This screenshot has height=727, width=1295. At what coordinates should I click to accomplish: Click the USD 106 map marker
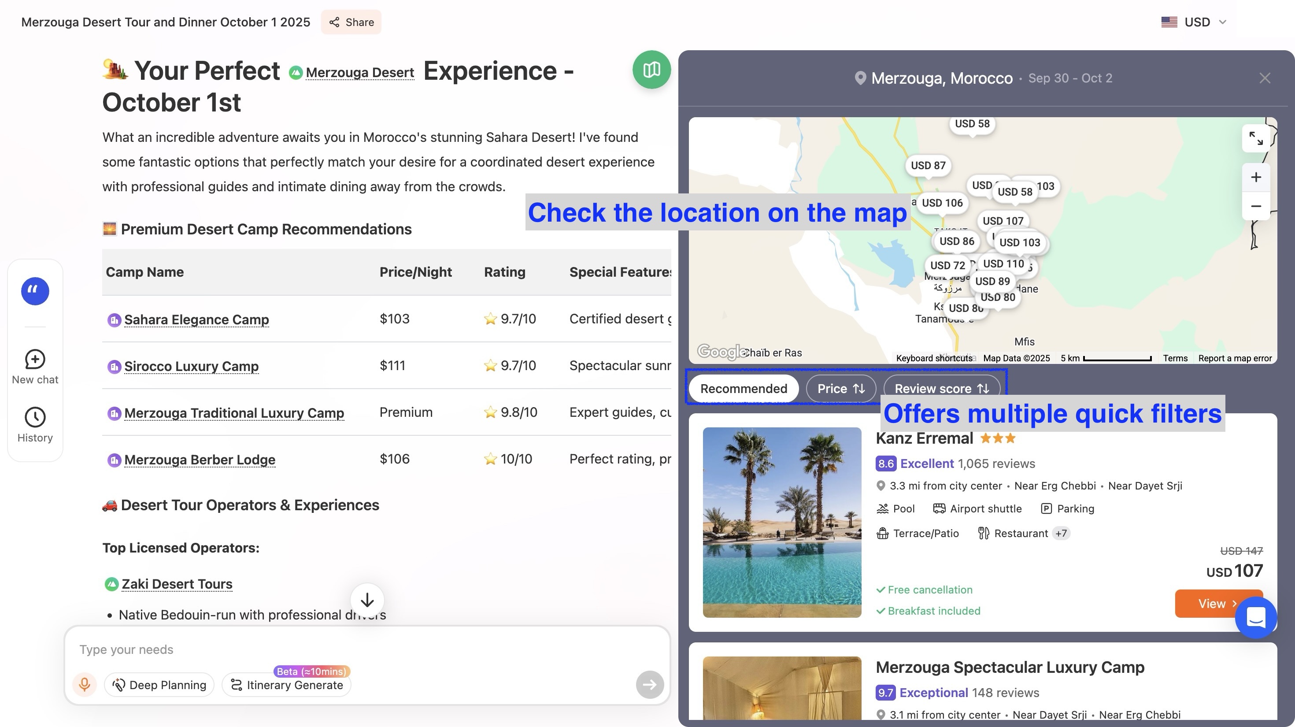pos(942,203)
